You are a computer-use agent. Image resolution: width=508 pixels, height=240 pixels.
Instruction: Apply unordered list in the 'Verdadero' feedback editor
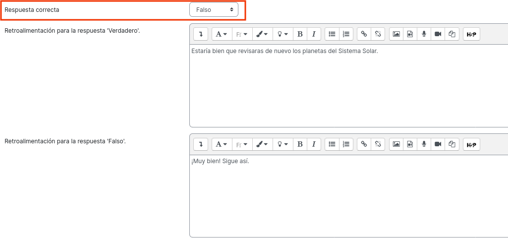coord(332,34)
